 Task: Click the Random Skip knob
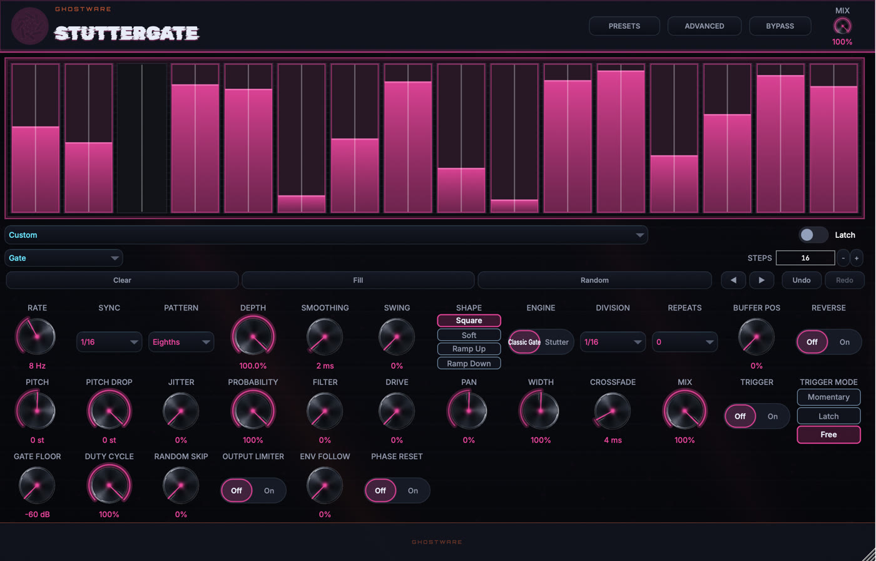click(181, 485)
